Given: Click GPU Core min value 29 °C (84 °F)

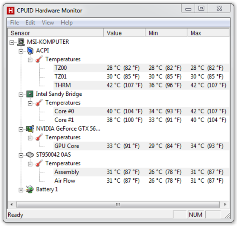Looking at the screenshot, I should [x=165, y=146].
